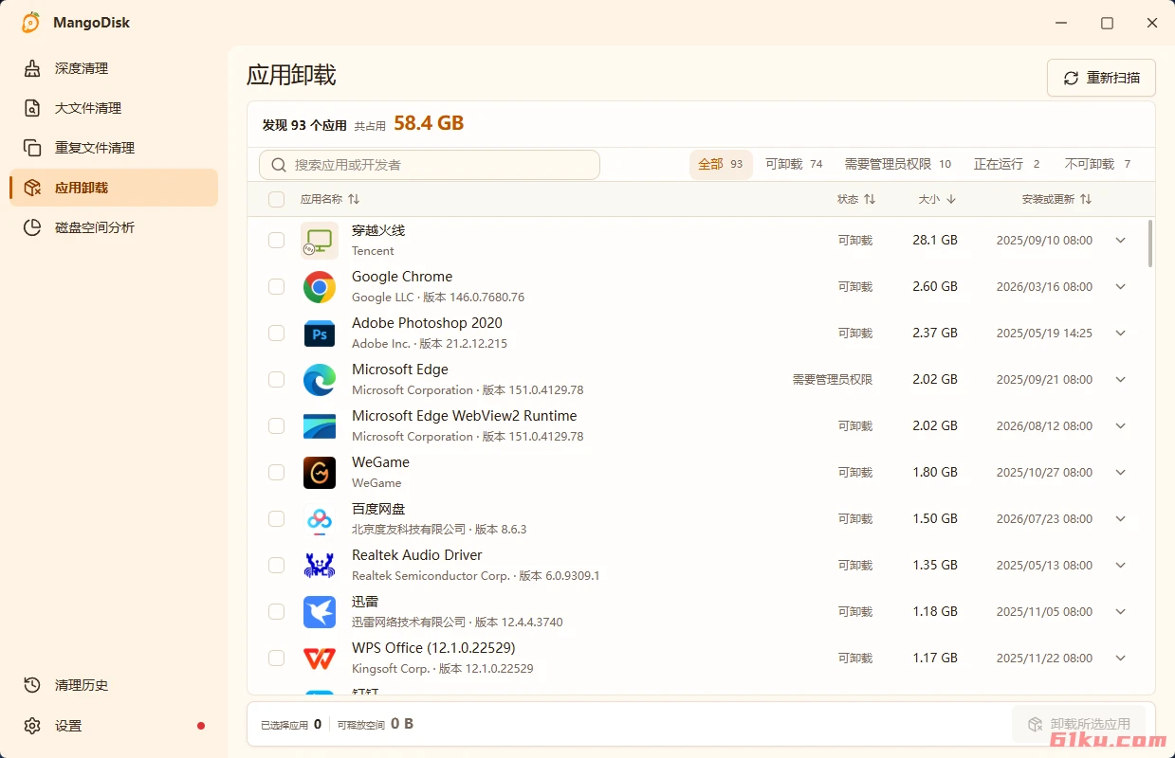The width and height of the screenshot is (1175, 758).
Task: Check the box for 百度网盘
Action: click(276, 519)
